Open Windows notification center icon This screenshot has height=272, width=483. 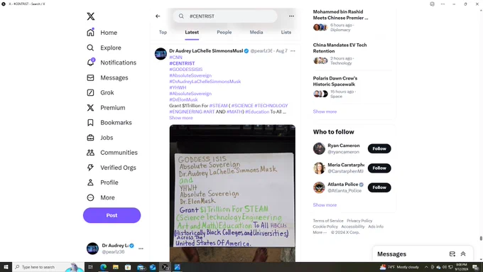click(476, 267)
